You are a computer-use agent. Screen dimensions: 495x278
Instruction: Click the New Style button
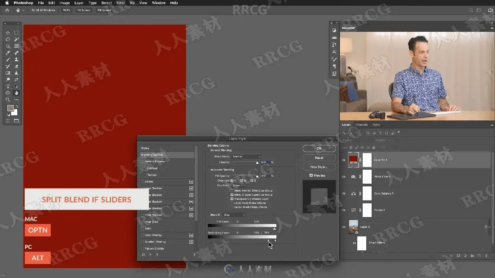point(319,167)
